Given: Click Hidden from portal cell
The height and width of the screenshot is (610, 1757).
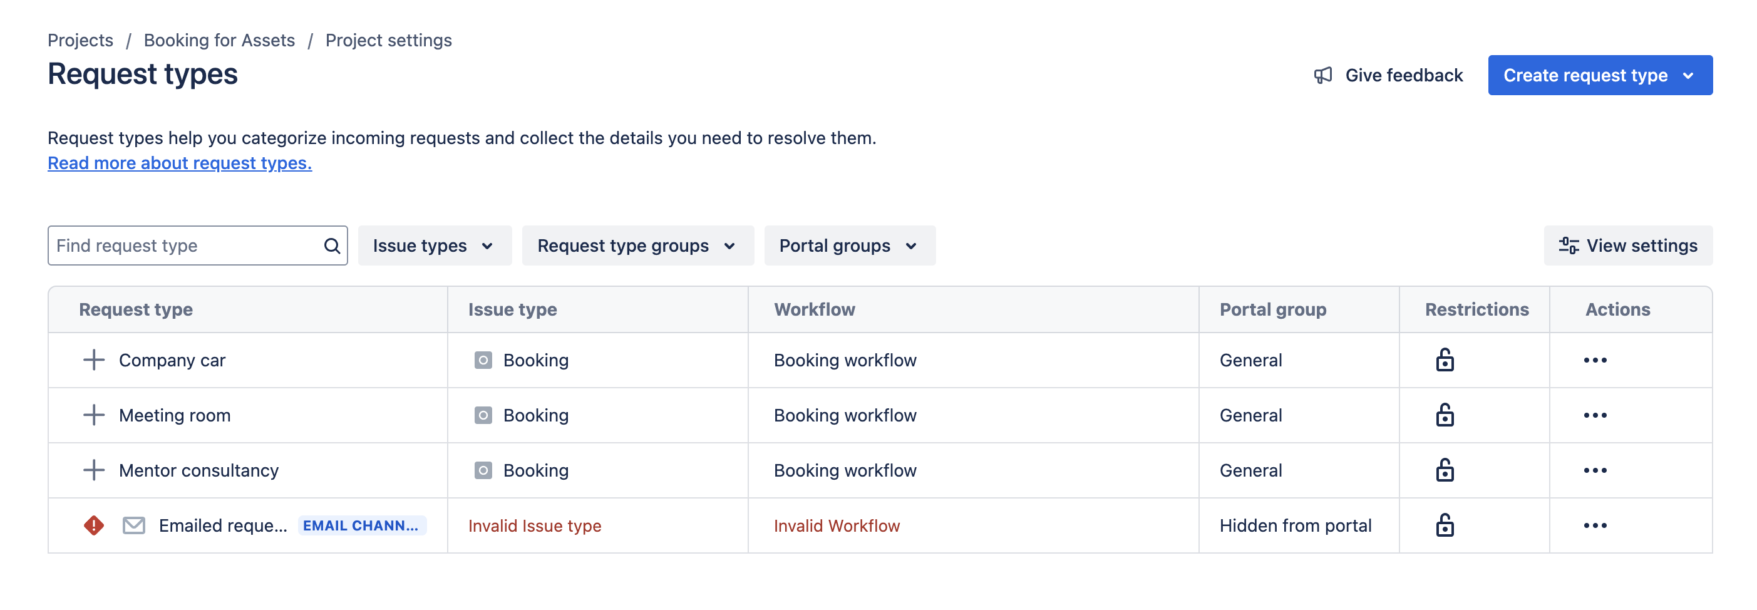Looking at the screenshot, I should pyautogui.click(x=1296, y=526).
